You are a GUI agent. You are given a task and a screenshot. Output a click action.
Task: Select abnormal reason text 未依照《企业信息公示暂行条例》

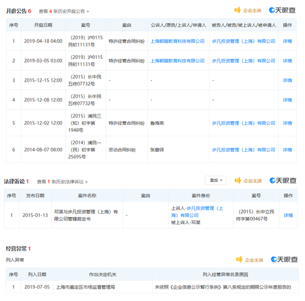[x=223, y=287]
